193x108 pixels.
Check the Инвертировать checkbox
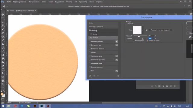(134, 41)
